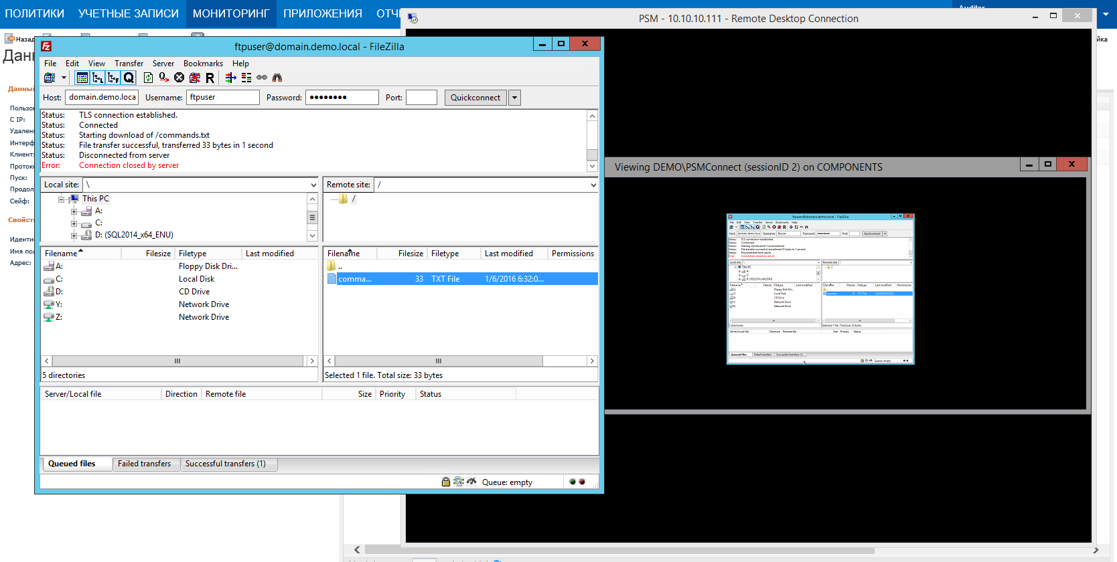The width and height of the screenshot is (1117, 562).
Task: Select D: (SQL2014_x64_ENU) in local tree
Action: point(134,235)
